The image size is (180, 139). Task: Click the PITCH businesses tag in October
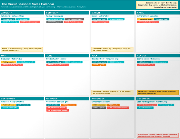pos(69,105)
